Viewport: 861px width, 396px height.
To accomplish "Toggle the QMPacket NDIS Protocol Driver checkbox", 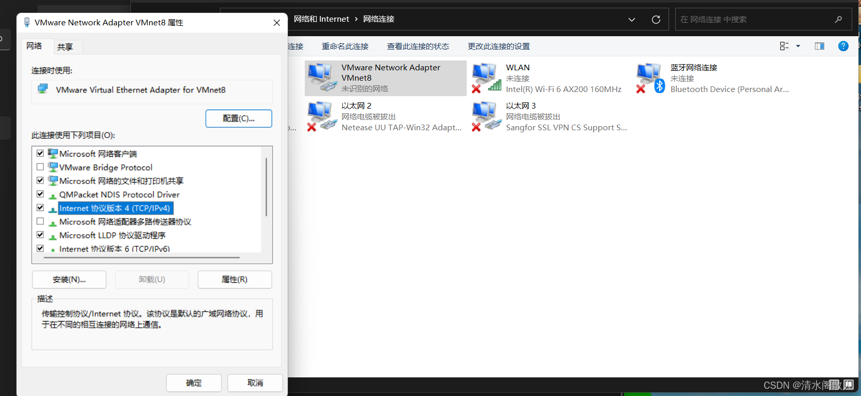I will click(x=40, y=194).
